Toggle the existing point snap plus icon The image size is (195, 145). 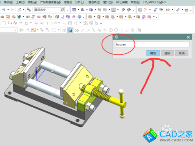122,30
